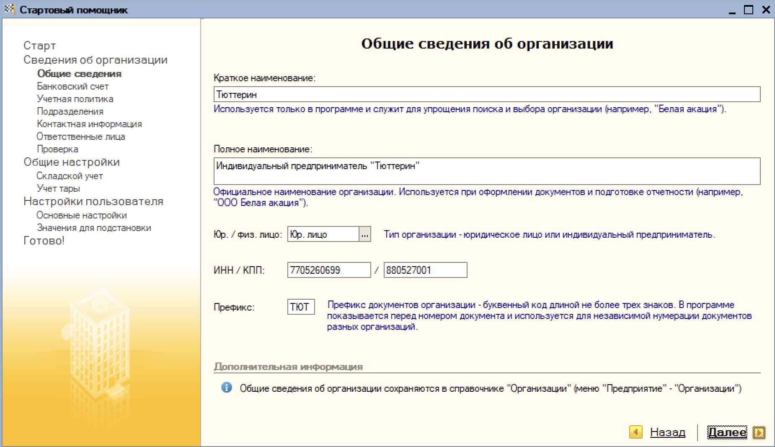
Task: Click the Краткое наименование input field
Action: (487, 94)
